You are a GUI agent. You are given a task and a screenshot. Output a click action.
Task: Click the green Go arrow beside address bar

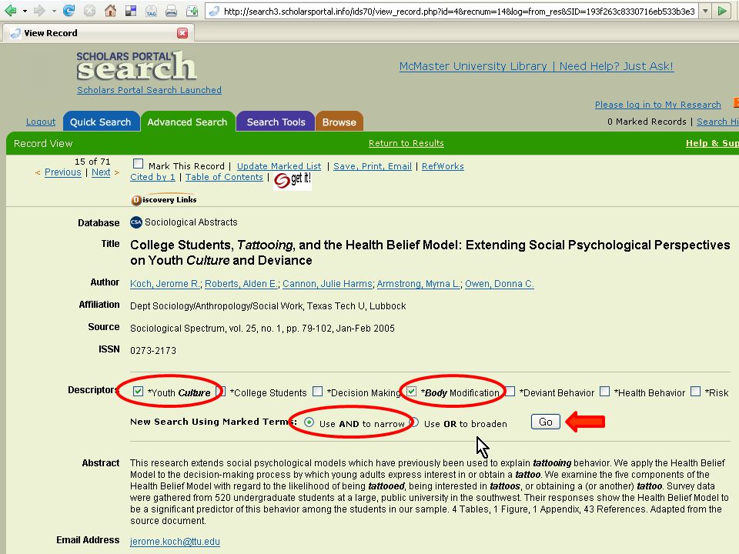[722, 11]
